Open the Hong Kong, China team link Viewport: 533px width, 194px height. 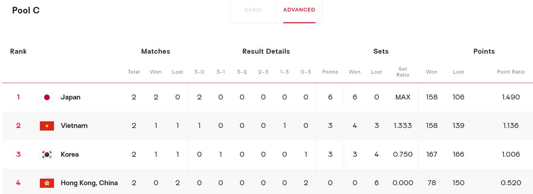(89, 183)
